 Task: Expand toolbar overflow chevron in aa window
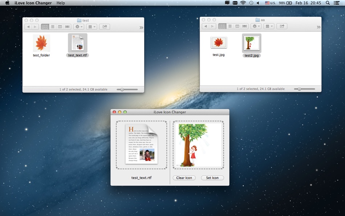coord(318,27)
